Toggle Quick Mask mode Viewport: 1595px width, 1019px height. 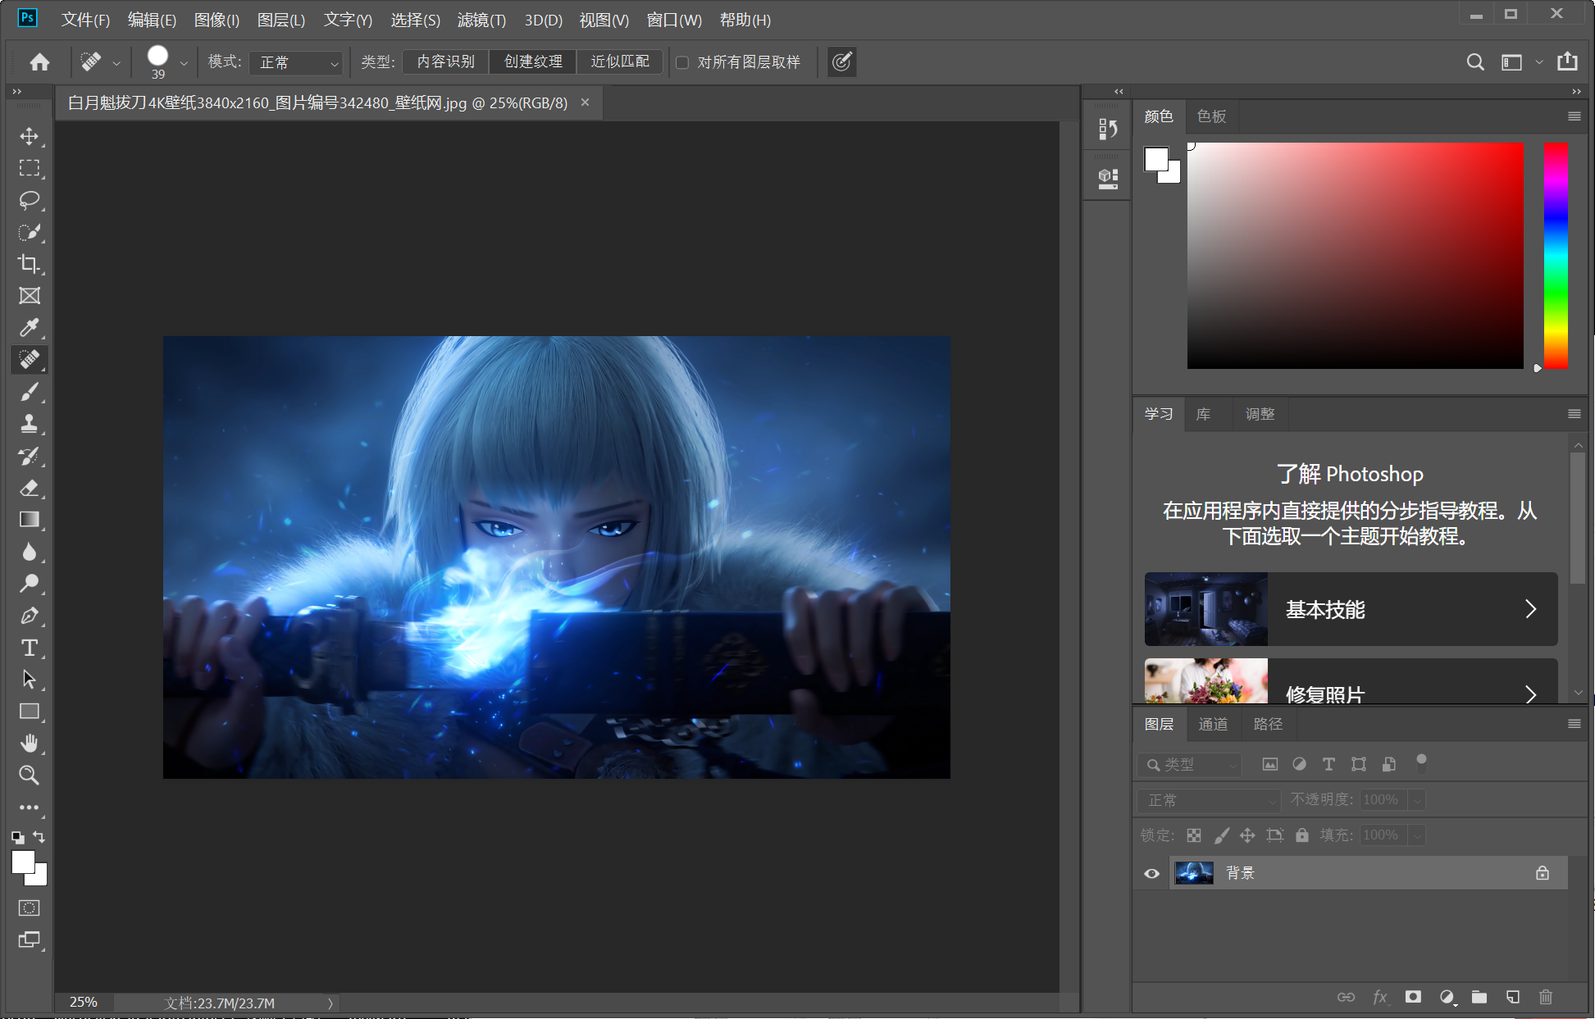pyautogui.click(x=30, y=908)
